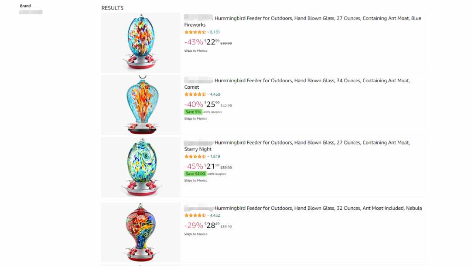View the 4,452 reviews for Nebula feeder
Viewport: 471px width, 266px height.
[215, 215]
